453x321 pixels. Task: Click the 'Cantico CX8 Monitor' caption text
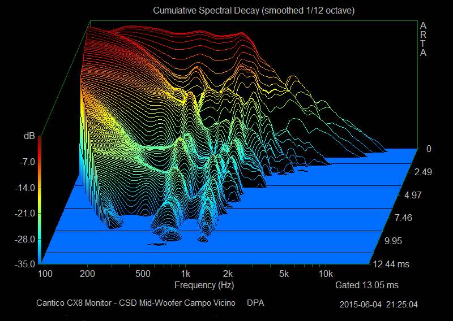74,303
